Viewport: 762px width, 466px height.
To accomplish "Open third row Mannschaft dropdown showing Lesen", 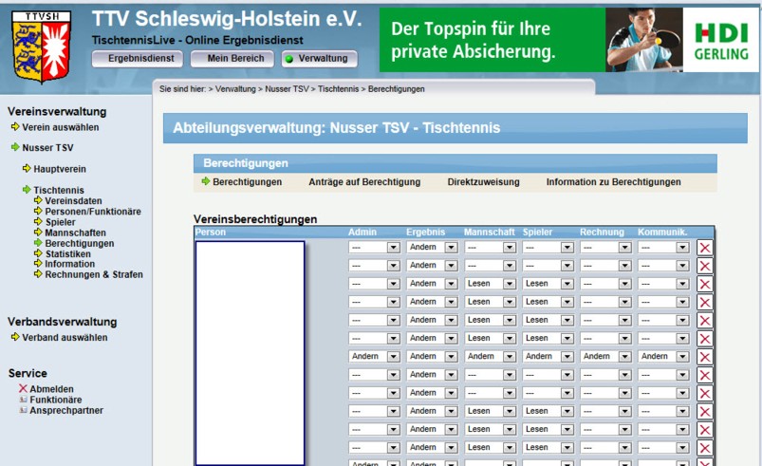I will (x=490, y=284).
